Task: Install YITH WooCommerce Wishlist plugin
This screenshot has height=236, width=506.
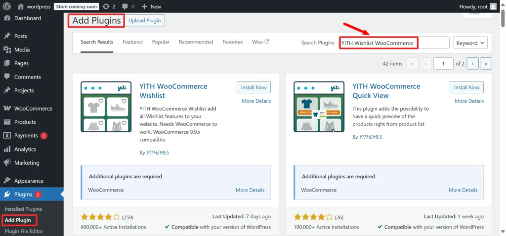Action: [253, 87]
